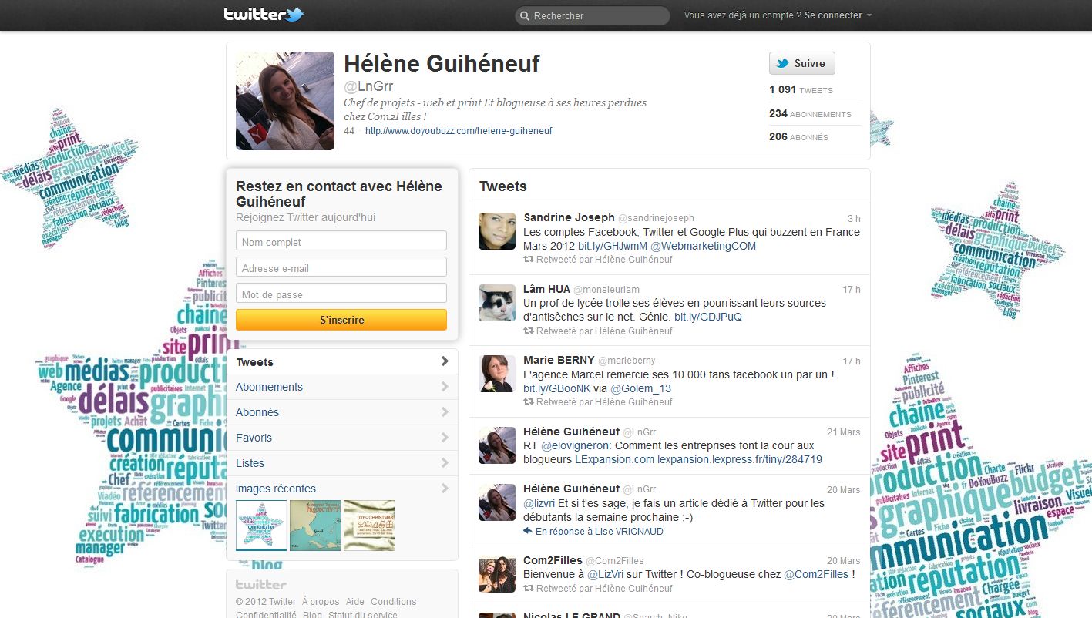Open Lâm HUA's profile name link
This screenshot has height=618, width=1092.
pyautogui.click(x=546, y=289)
